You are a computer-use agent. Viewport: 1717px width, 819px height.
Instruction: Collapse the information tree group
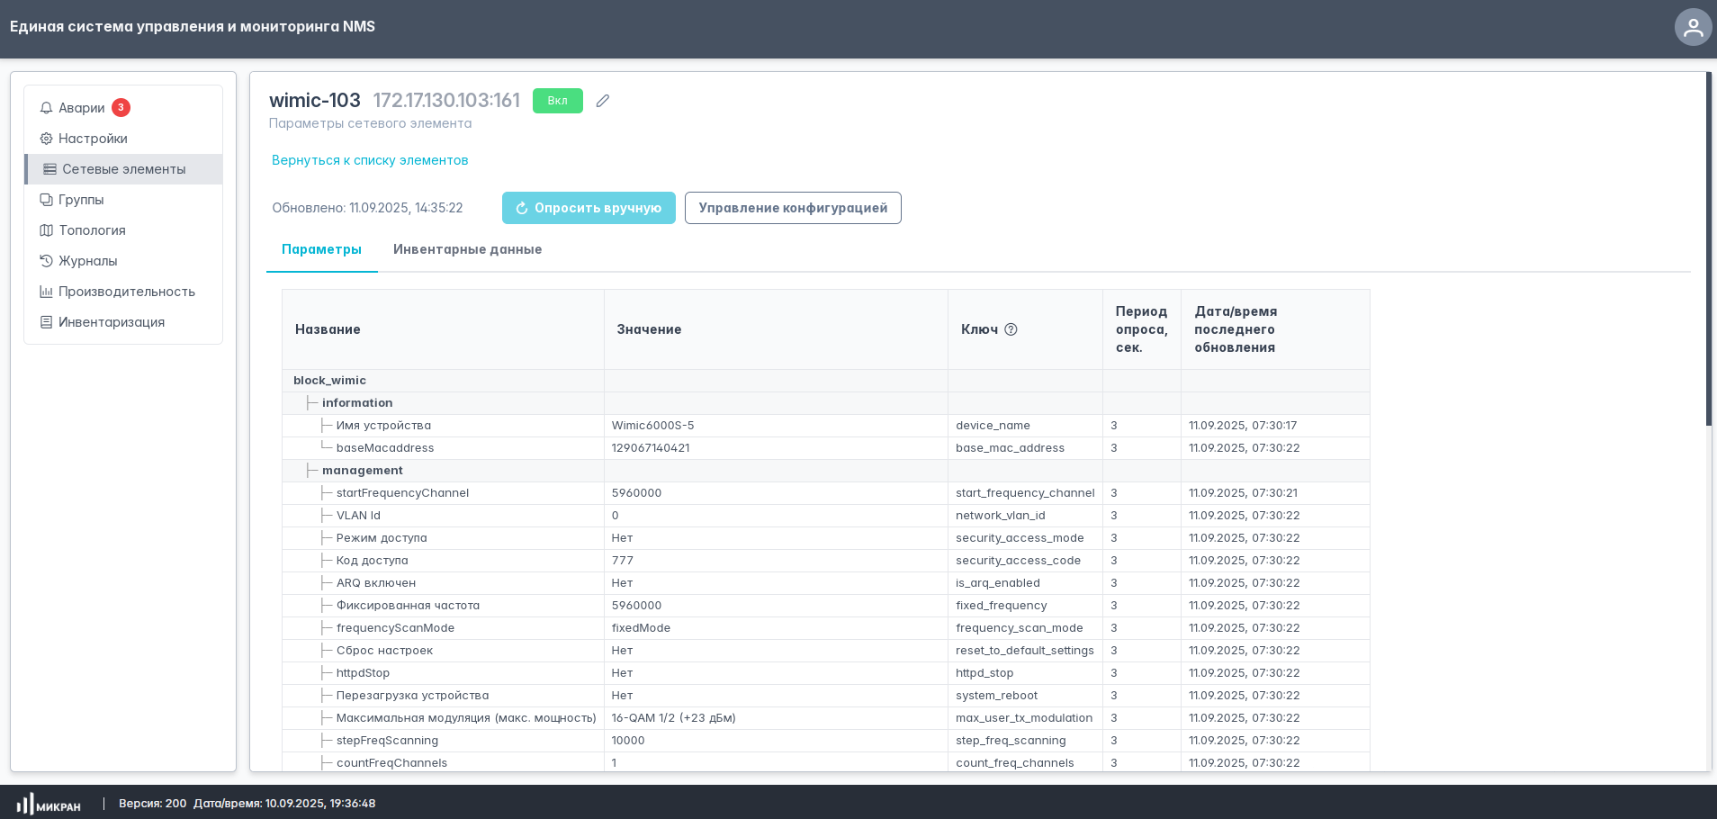356,403
